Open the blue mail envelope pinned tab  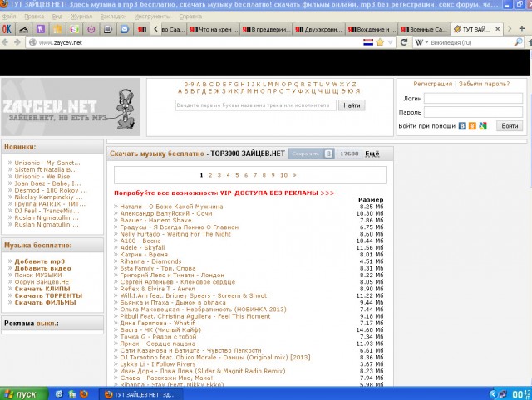(125, 30)
